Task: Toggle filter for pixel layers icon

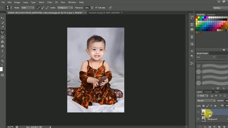Action: [x=212, y=96]
